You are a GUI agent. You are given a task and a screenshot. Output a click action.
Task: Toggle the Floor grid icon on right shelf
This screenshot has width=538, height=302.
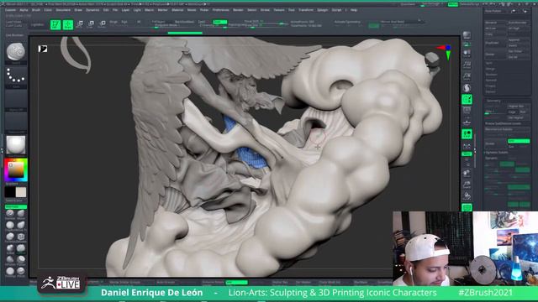(x=467, y=76)
